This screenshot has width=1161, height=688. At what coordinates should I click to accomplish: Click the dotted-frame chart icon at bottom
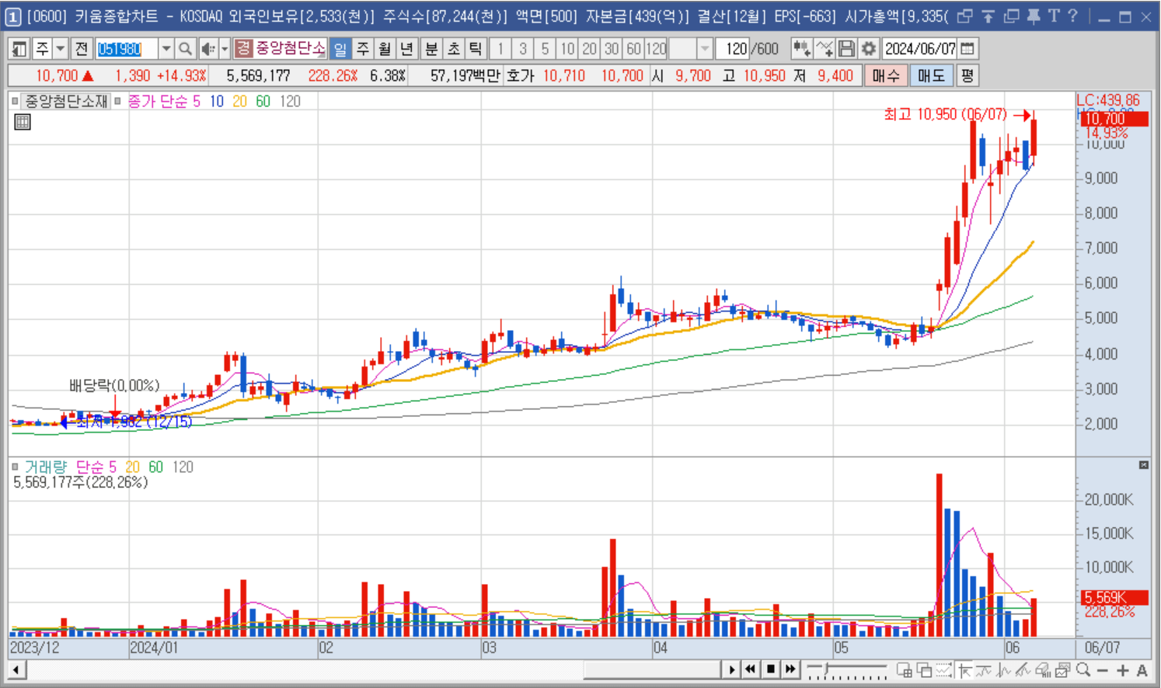[x=944, y=670]
